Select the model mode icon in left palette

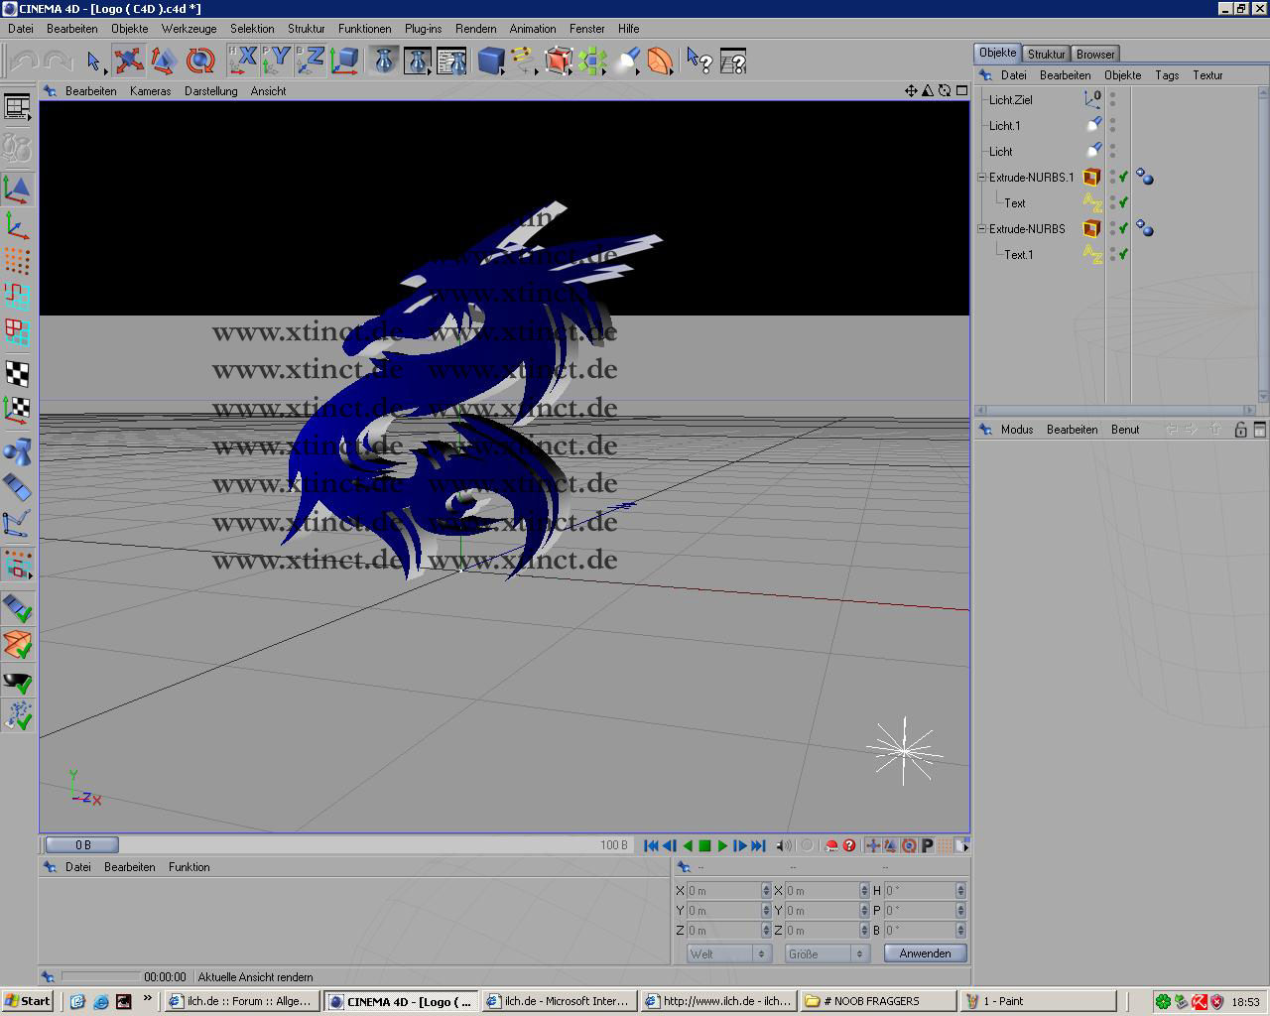[x=18, y=188]
